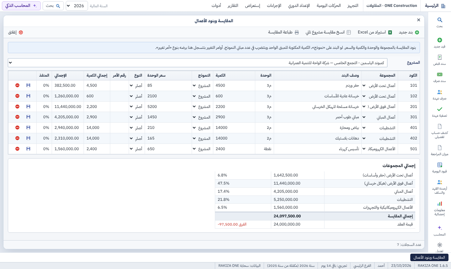
Task: Click the الفرق -97,500.00 value
Action: (232, 224)
